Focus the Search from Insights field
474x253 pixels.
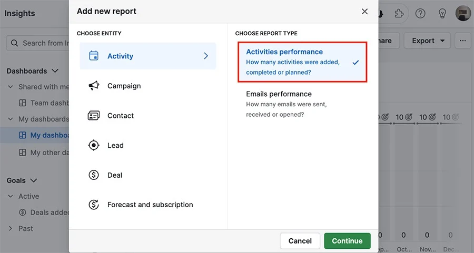pos(38,43)
